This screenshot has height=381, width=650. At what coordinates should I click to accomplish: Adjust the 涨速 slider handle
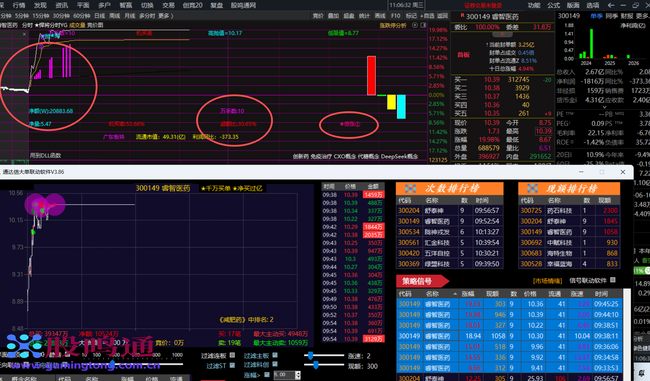[x=311, y=355]
